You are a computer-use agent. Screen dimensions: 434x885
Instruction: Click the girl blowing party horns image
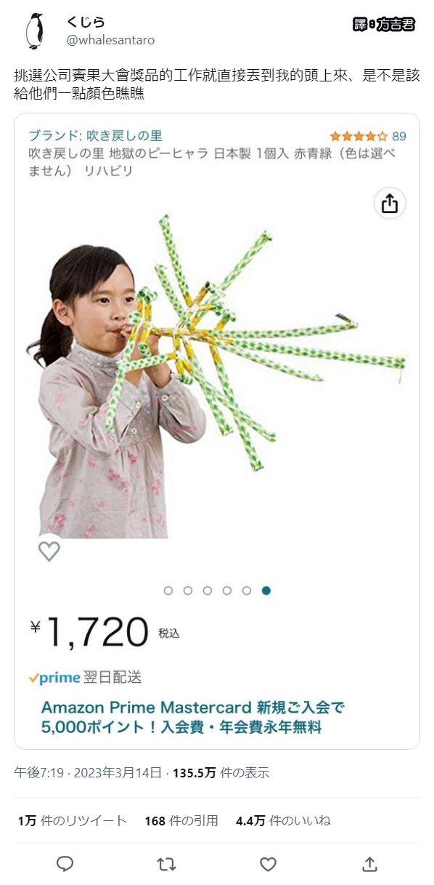(x=216, y=375)
